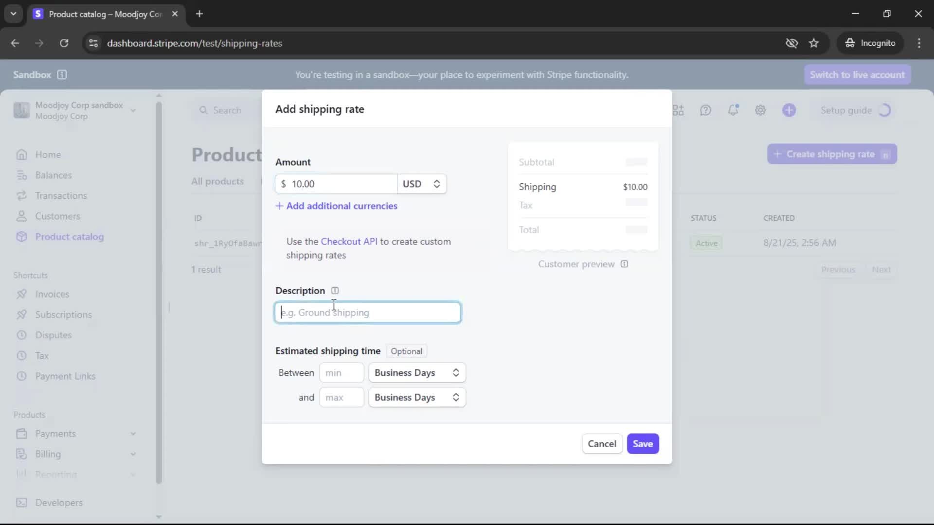Click the Customer preview info icon

[624, 264]
